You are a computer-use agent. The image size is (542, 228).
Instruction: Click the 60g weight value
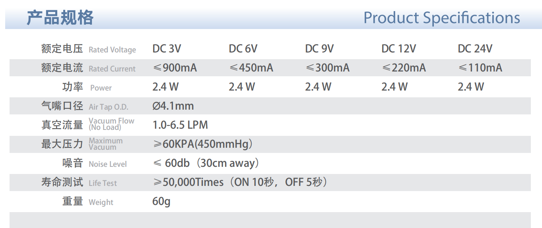pyautogui.click(x=161, y=201)
